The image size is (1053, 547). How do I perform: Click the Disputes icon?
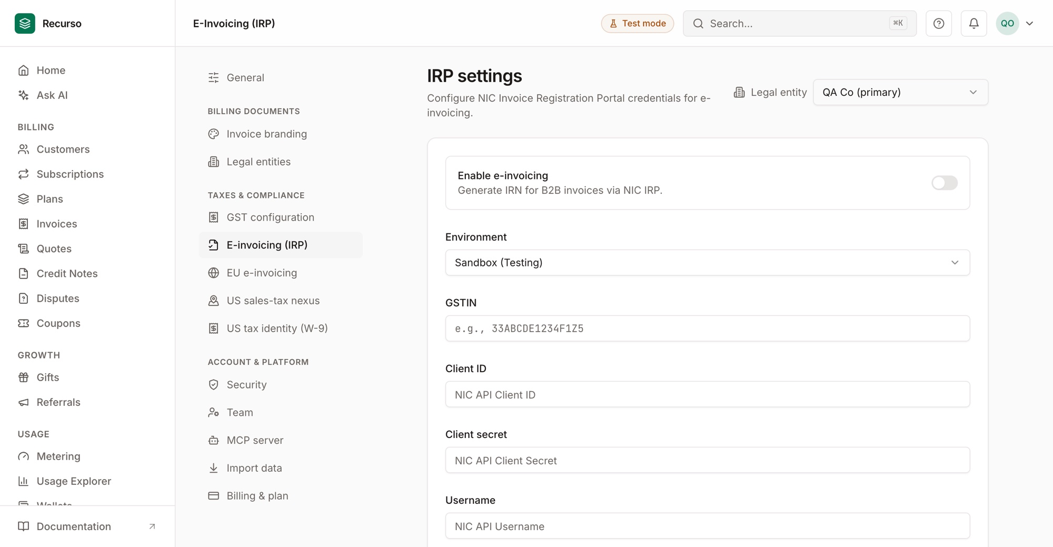23,298
